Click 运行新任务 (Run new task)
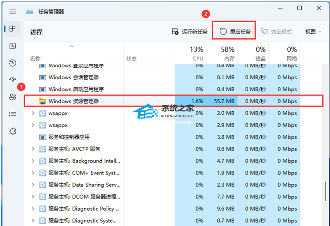330x226 pixels. coord(190,32)
